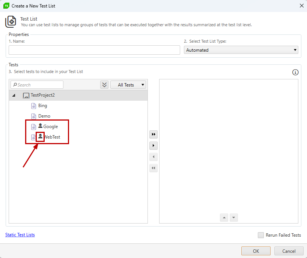Click the Bing test file icon
Screen dimensions: 307x258
click(x=34, y=106)
